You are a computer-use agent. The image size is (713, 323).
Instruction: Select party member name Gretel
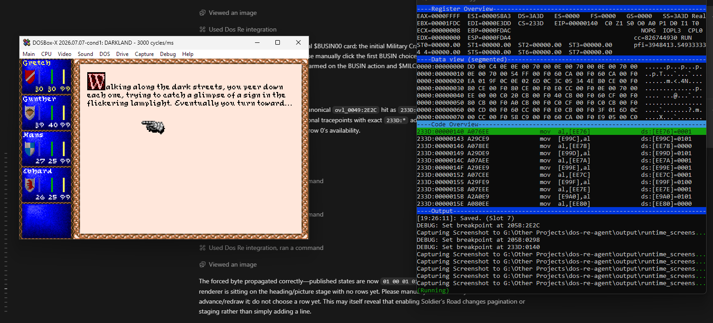point(37,63)
